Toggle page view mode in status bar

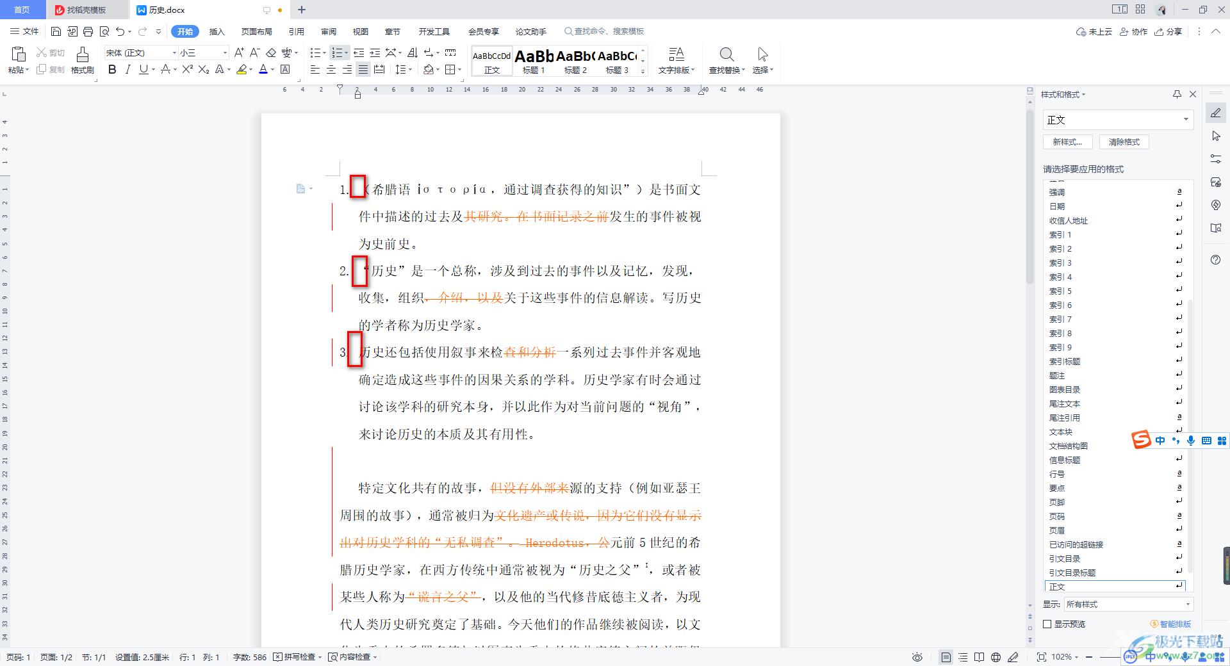point(946,657)
